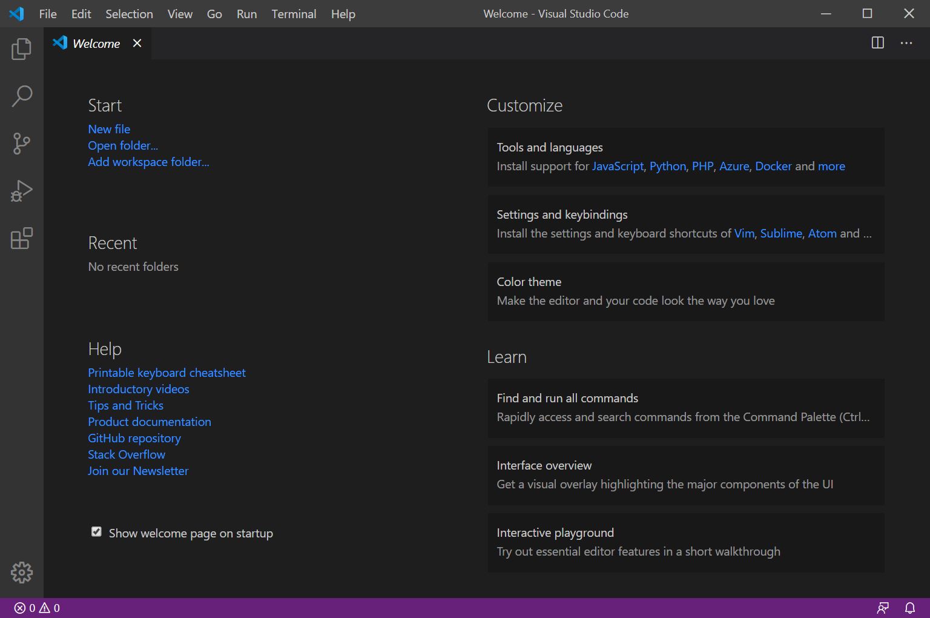The height and width of the screenshot is (618, 930).
Task: Open the Extensions view
Action: (22, 238)
